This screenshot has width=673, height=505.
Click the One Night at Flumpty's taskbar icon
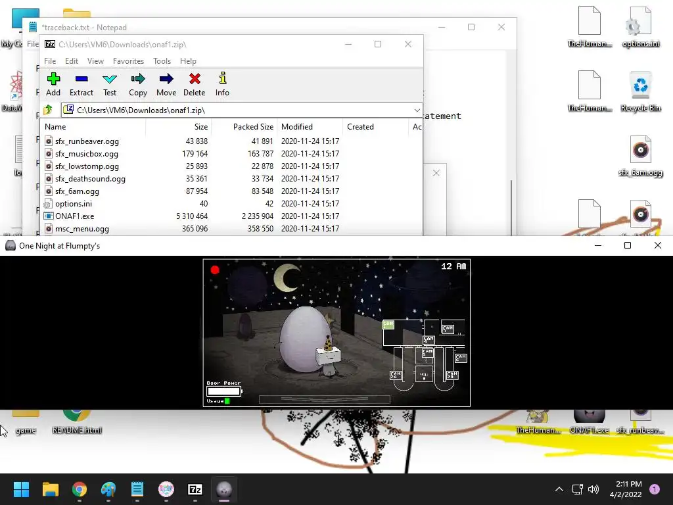tap(224, 489)
